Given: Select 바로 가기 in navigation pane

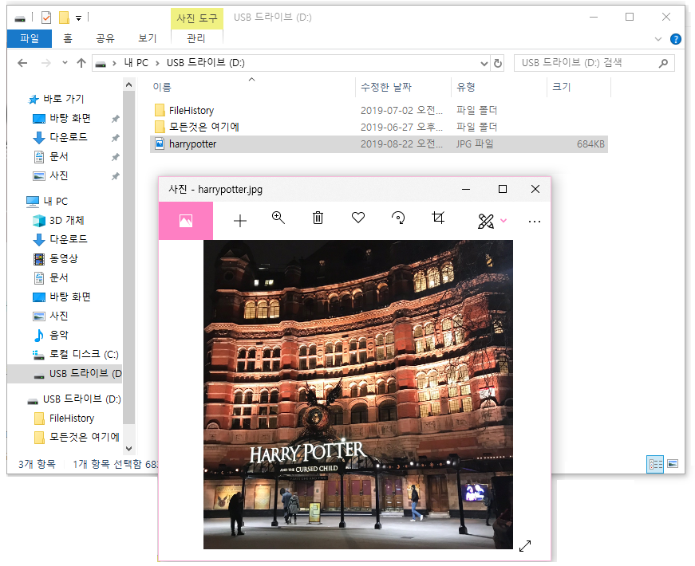Looking at the screenshot, I should tap(63, 99).
